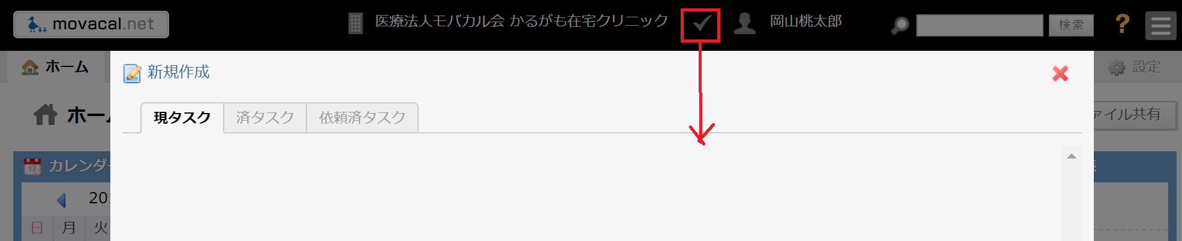Screen dimensions: 1182x241
Task: Open help via the question mark icon
Action: (1122, 24)
